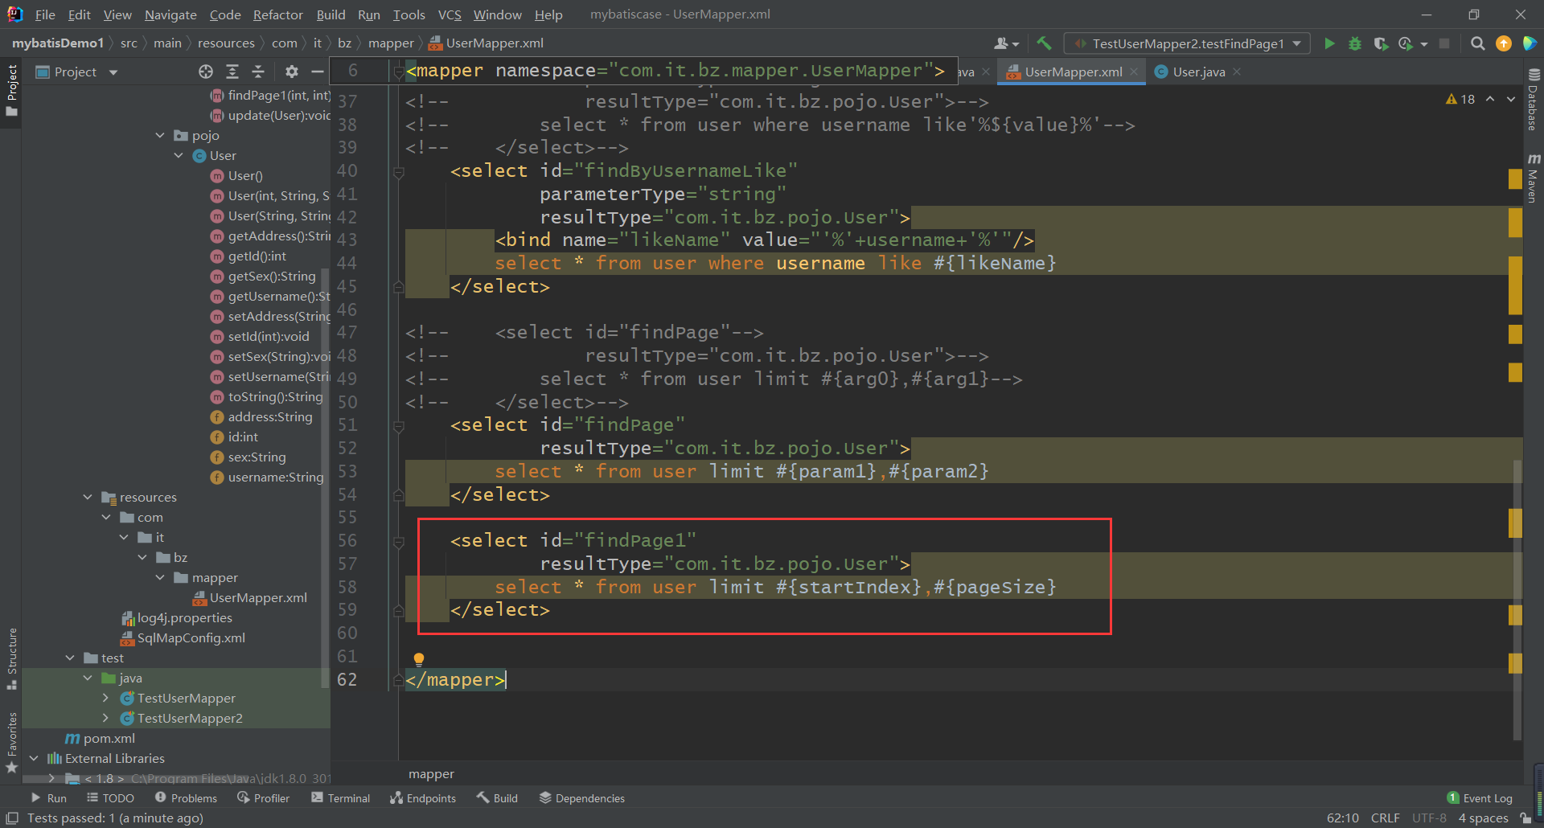Open Search Everywhere magnifier icon
The width and height of the screenshot is (1544, 828).
tap(1477, 43)
